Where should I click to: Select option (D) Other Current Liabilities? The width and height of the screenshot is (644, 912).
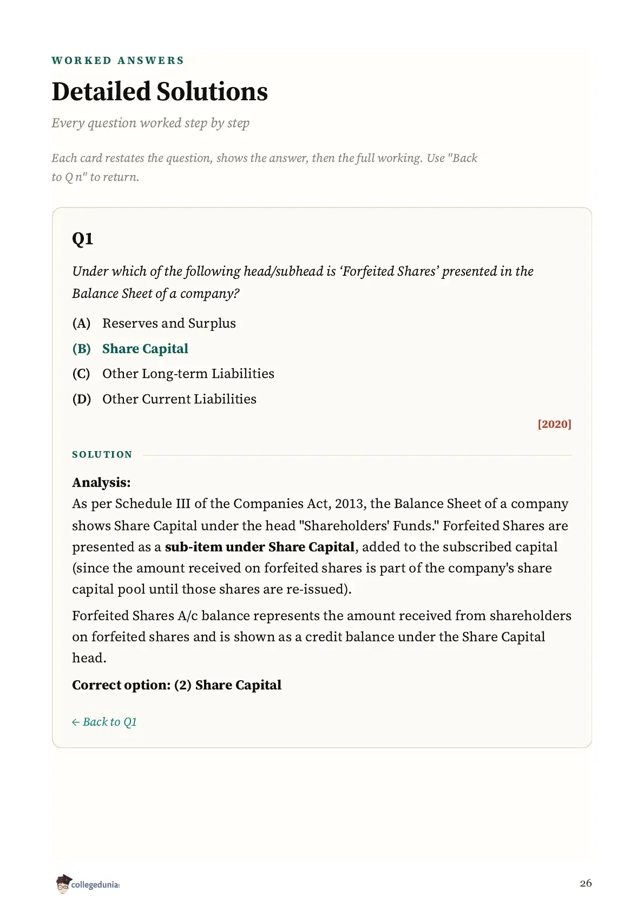(165, 399)
